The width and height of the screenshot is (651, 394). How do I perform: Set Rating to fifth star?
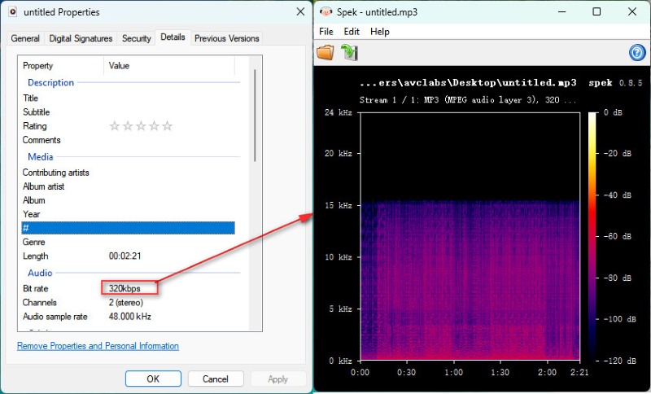point(168,126)
